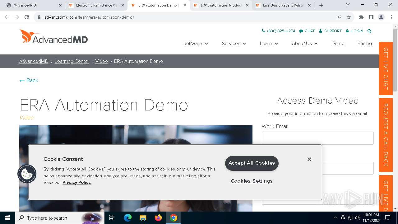Open the Windows Start menu
Screen dimensions: 398x224
[7, 218]
